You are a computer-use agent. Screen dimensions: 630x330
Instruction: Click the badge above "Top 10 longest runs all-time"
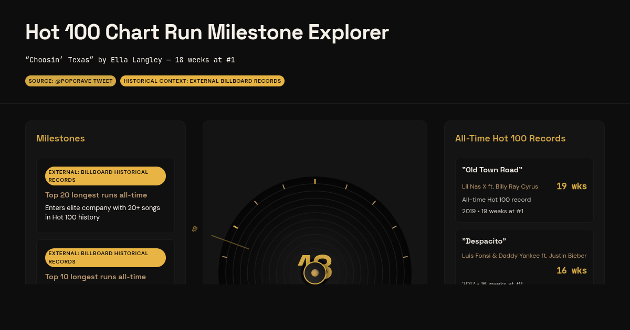(x=106, y=258)
